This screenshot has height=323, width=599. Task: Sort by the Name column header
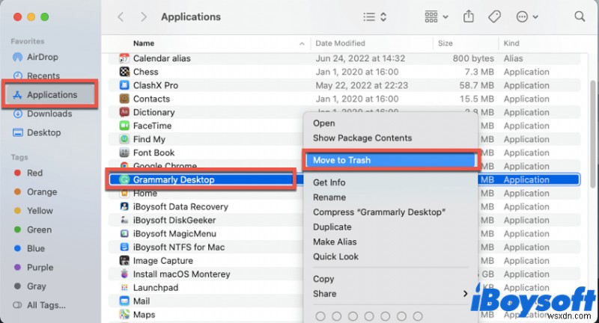coord(144,43)
